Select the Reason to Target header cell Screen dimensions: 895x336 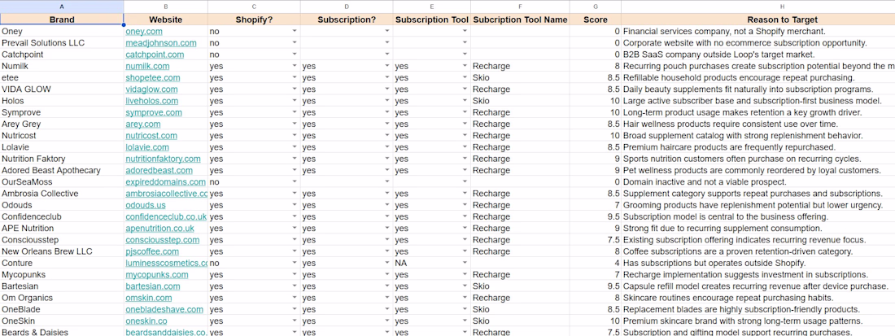tap(758, 20)
